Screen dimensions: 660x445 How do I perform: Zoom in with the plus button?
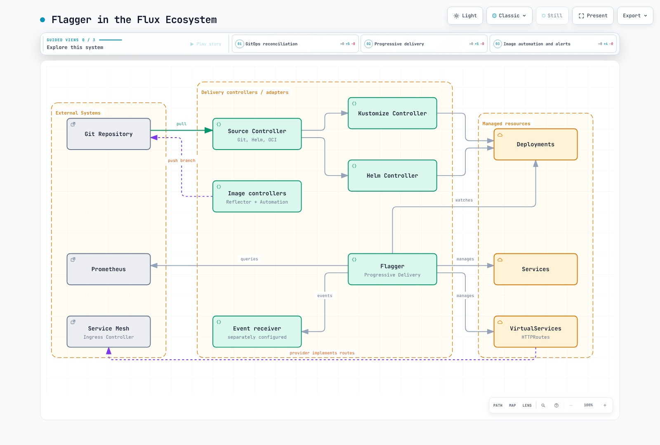(605, 405)
